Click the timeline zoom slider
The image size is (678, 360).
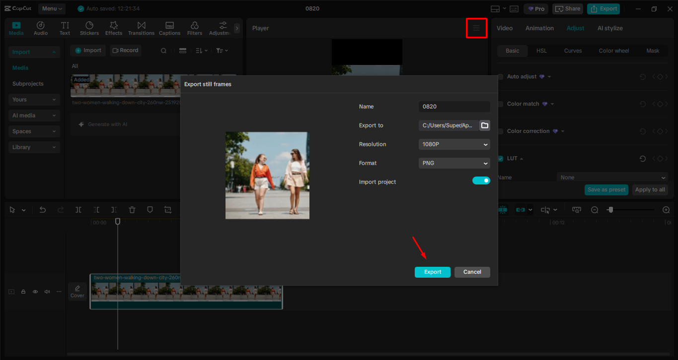point(611,210)
